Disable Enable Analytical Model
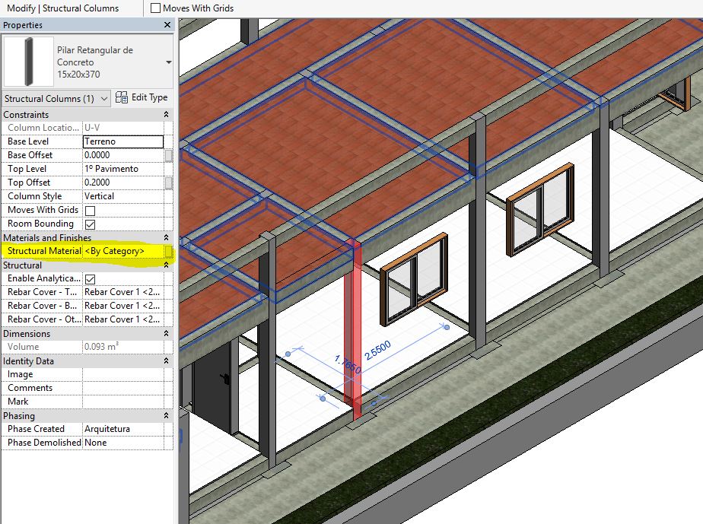Viewport: 703px width, 524px height. pos(89,278)
